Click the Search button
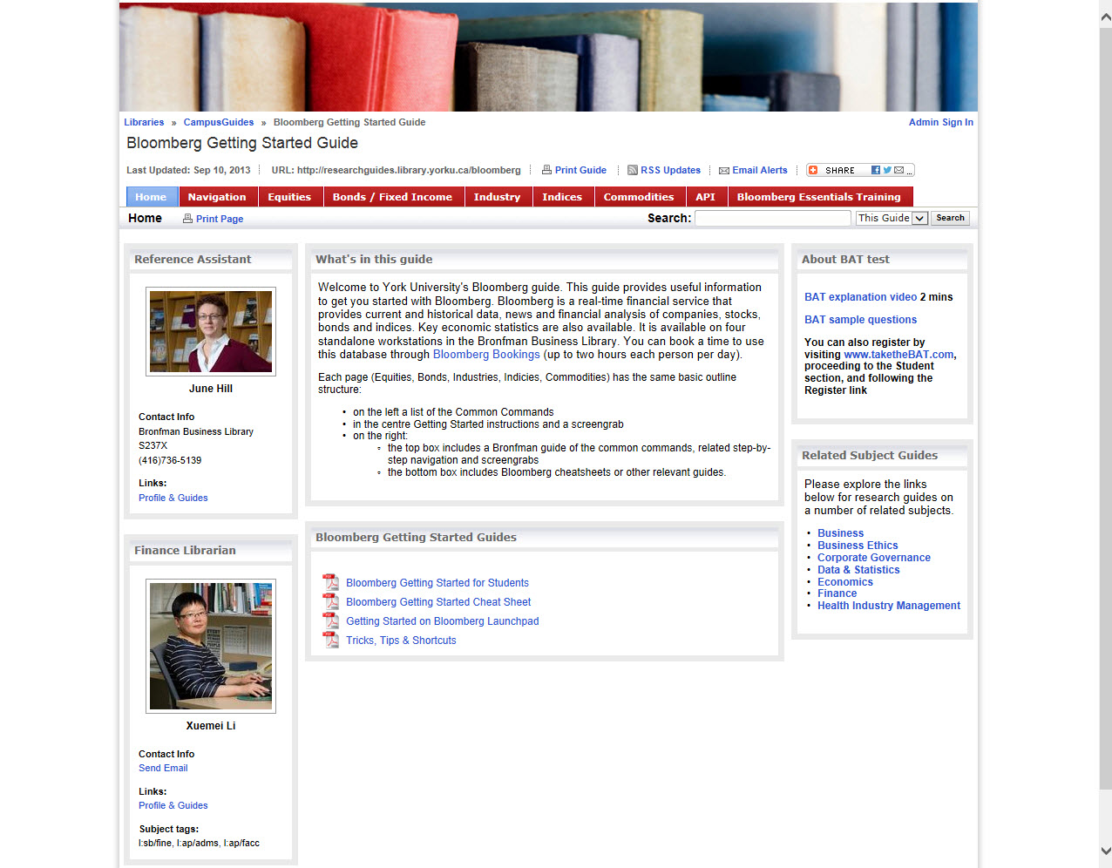The width and height of the screenshot is (1112, 868). [x=950, y=218]
